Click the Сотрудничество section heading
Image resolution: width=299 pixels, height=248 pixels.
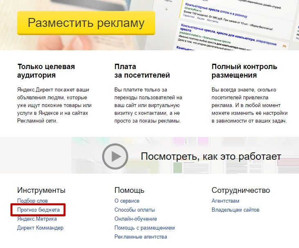tap(241, 190)
